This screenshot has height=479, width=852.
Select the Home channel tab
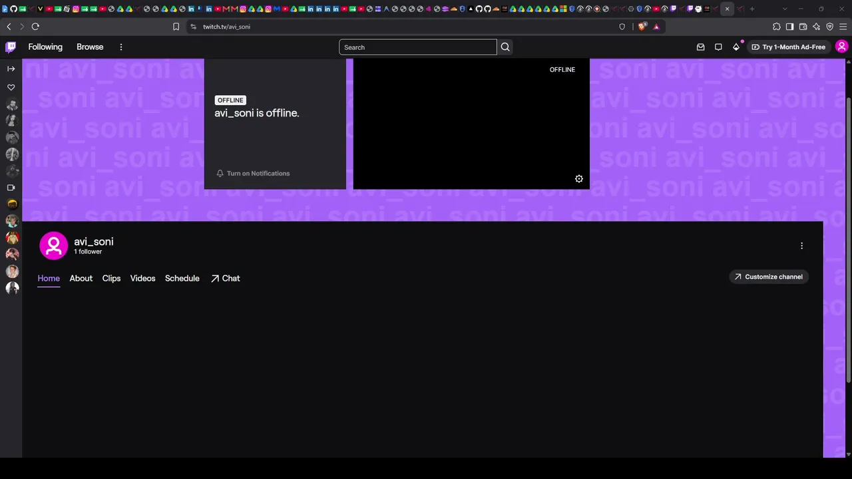pos(49,279)
